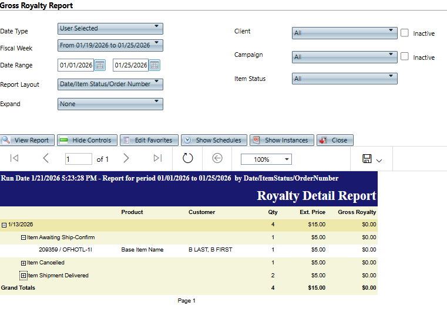Refresh the report viewer
Image resolution: width=447 pixels, height=309 pixels.
point(187,158)
